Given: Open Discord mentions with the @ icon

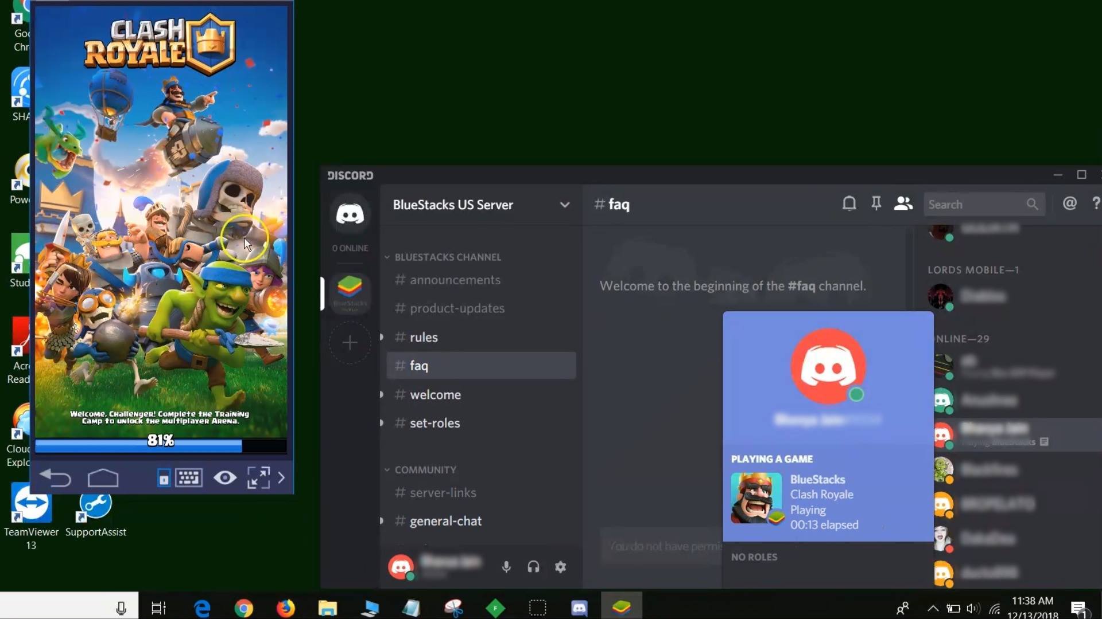Looking at the screenshot, I should pyautogui.click(x=1069, y=203).
